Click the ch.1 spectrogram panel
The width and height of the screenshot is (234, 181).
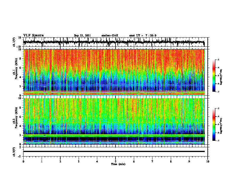click(x=114, y=72)
